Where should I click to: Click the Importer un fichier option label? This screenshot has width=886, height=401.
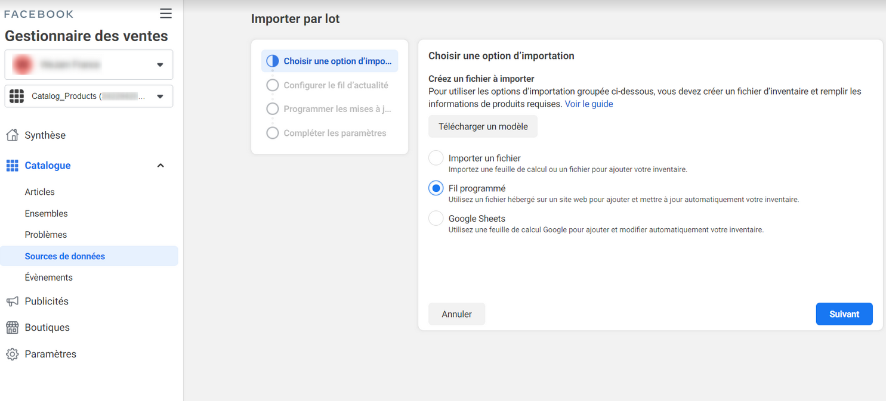click(x=484, y=158)
